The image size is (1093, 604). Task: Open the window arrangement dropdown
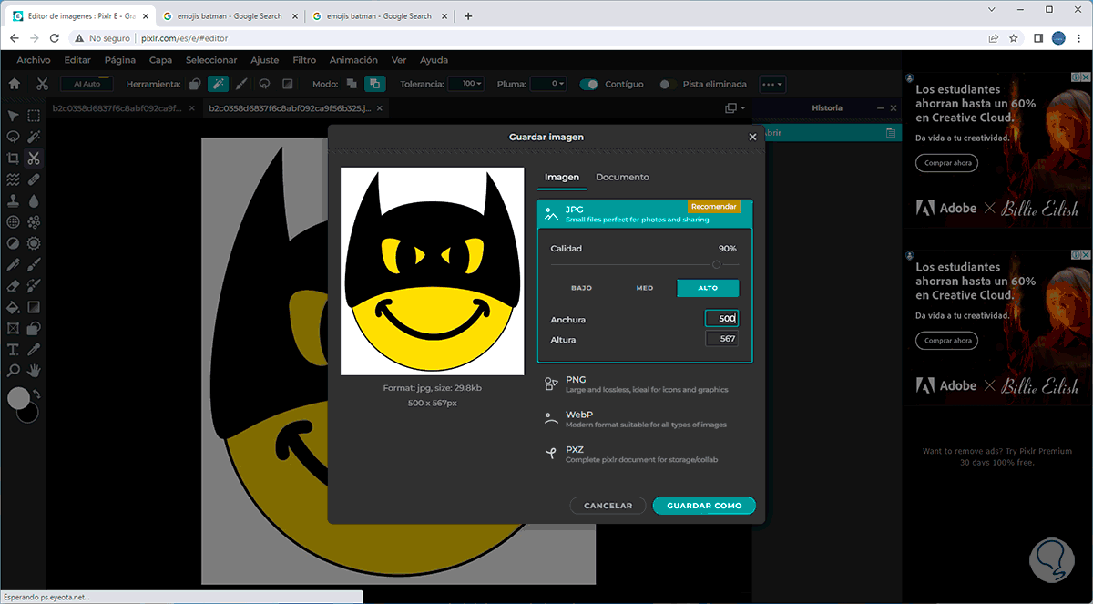733,107
